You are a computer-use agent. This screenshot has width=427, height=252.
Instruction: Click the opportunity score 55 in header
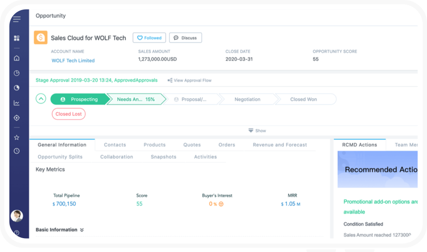pos(316,59)
